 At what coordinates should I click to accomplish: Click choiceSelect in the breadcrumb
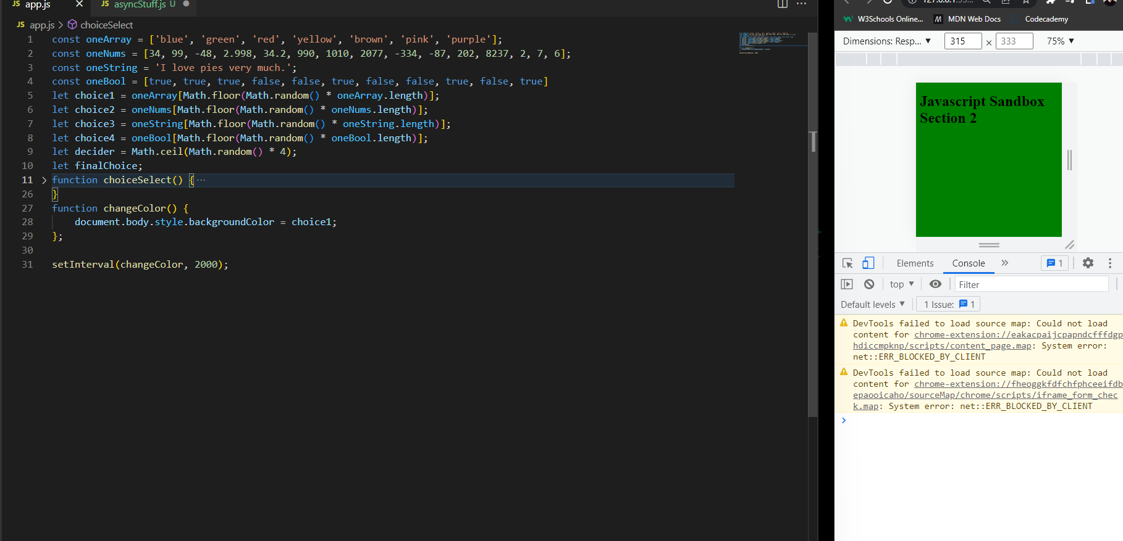coord(106,25)
